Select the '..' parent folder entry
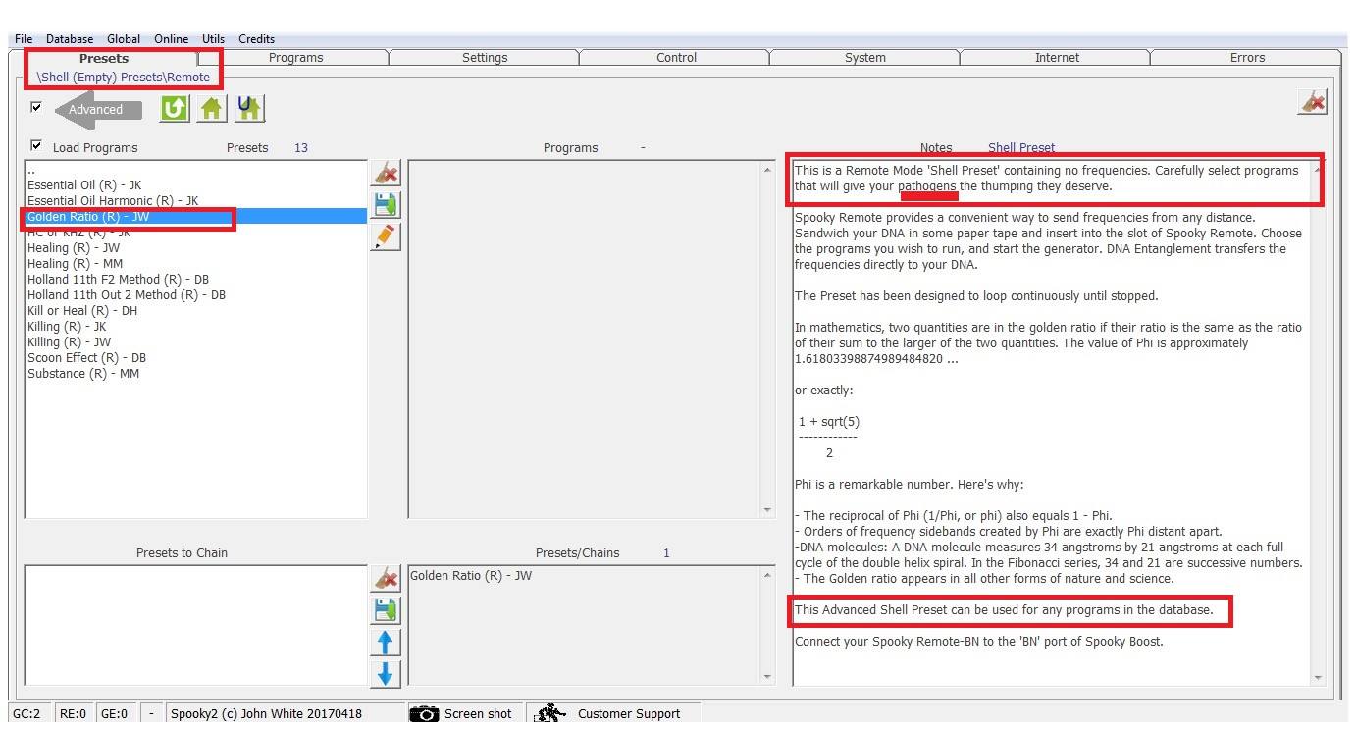Viewport: 1356px width, 730px height. coord(196,170)
